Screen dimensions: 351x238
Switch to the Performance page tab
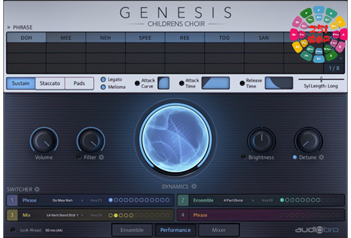click(176, 230)
